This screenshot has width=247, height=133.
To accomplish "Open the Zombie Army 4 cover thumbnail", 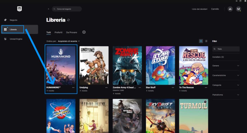I will click(127, 65).
